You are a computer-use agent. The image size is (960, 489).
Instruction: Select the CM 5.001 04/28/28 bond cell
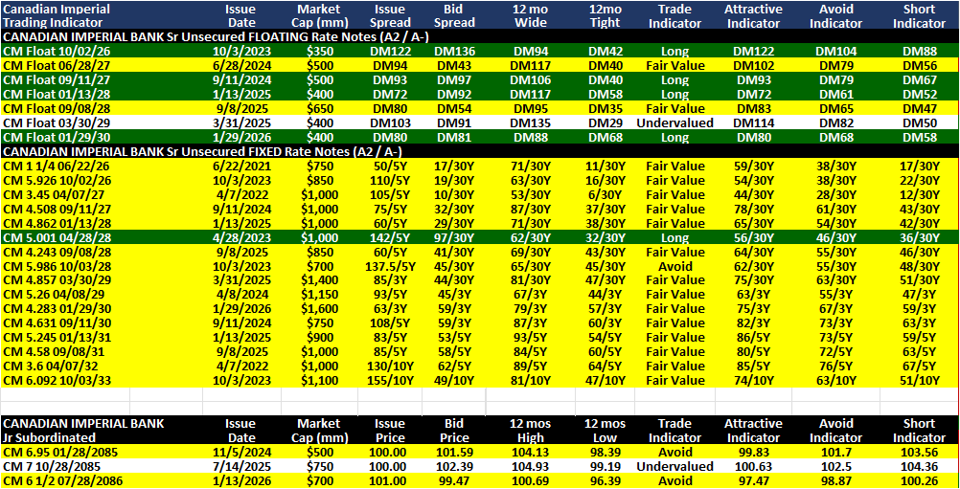tap(52, 237)
